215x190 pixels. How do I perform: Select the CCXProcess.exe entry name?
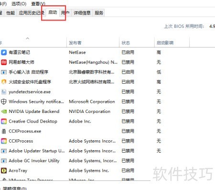tap(25, 131)
